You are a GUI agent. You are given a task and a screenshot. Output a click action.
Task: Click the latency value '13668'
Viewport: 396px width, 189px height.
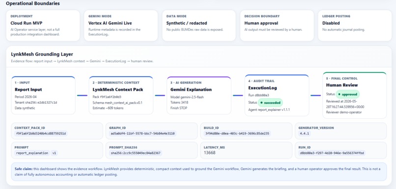[210, 153]
